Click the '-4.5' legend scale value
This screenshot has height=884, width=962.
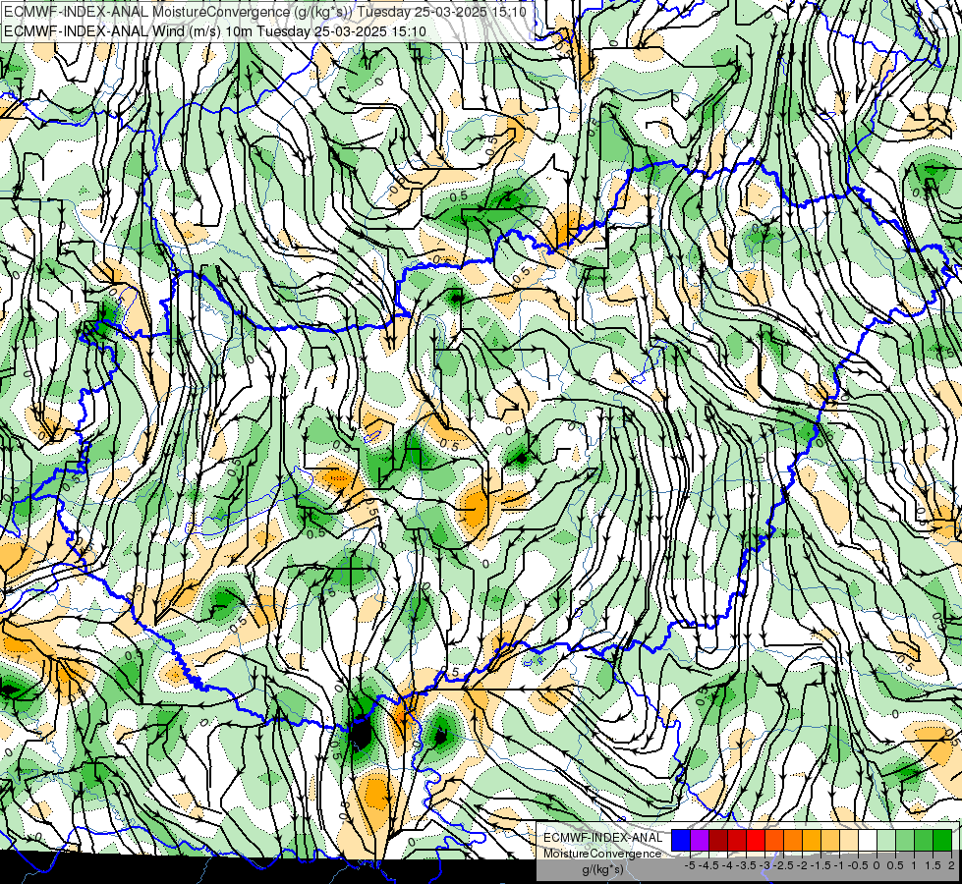coord(708,865)
